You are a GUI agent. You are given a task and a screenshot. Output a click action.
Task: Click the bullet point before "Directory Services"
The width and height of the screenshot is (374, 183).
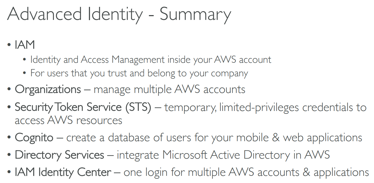9,155
